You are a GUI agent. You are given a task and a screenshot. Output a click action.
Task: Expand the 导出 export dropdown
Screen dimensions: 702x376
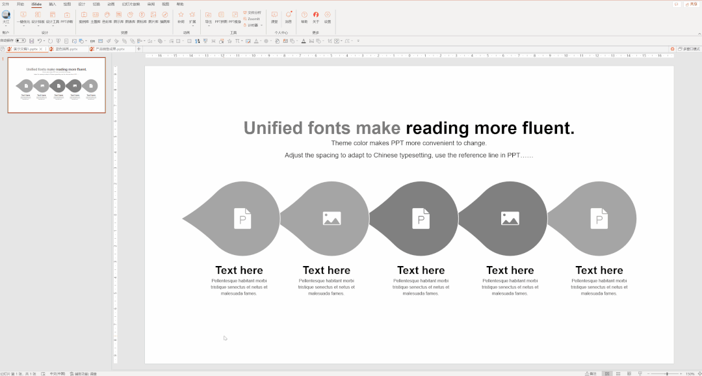209,26
